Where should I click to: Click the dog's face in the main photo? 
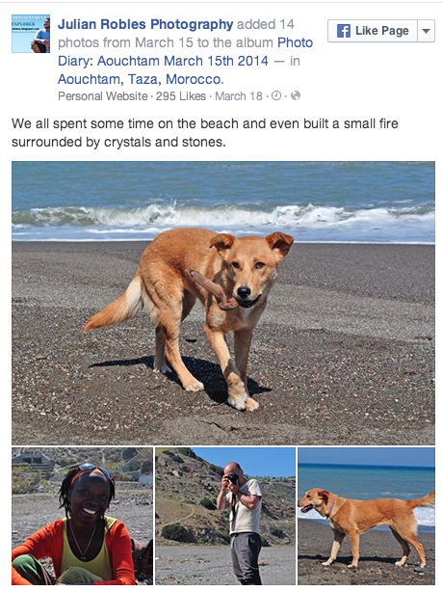248,271
